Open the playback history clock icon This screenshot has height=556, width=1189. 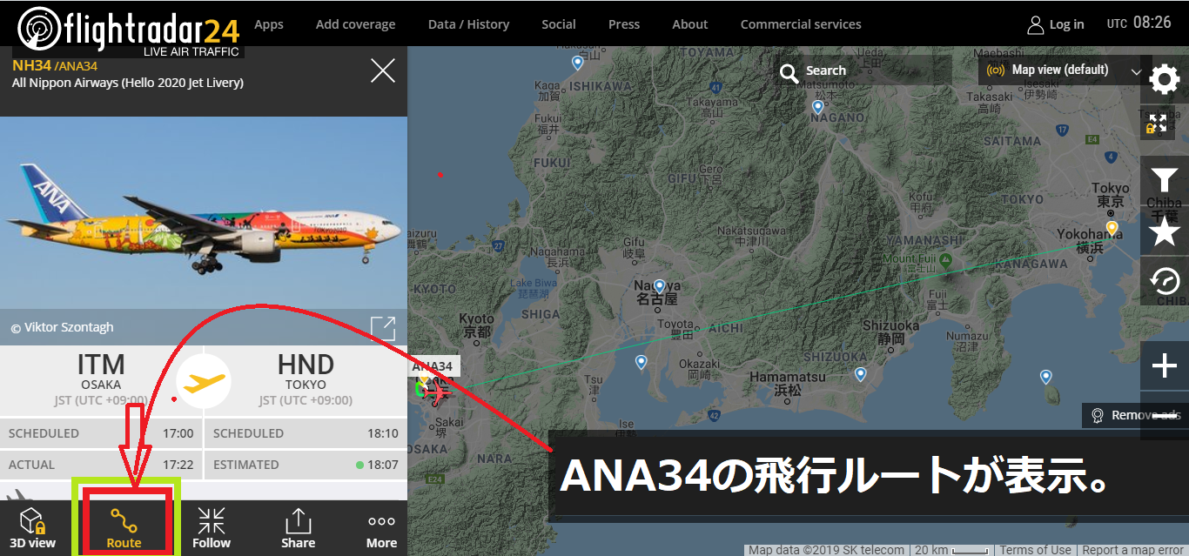[x=1164, y=281]
